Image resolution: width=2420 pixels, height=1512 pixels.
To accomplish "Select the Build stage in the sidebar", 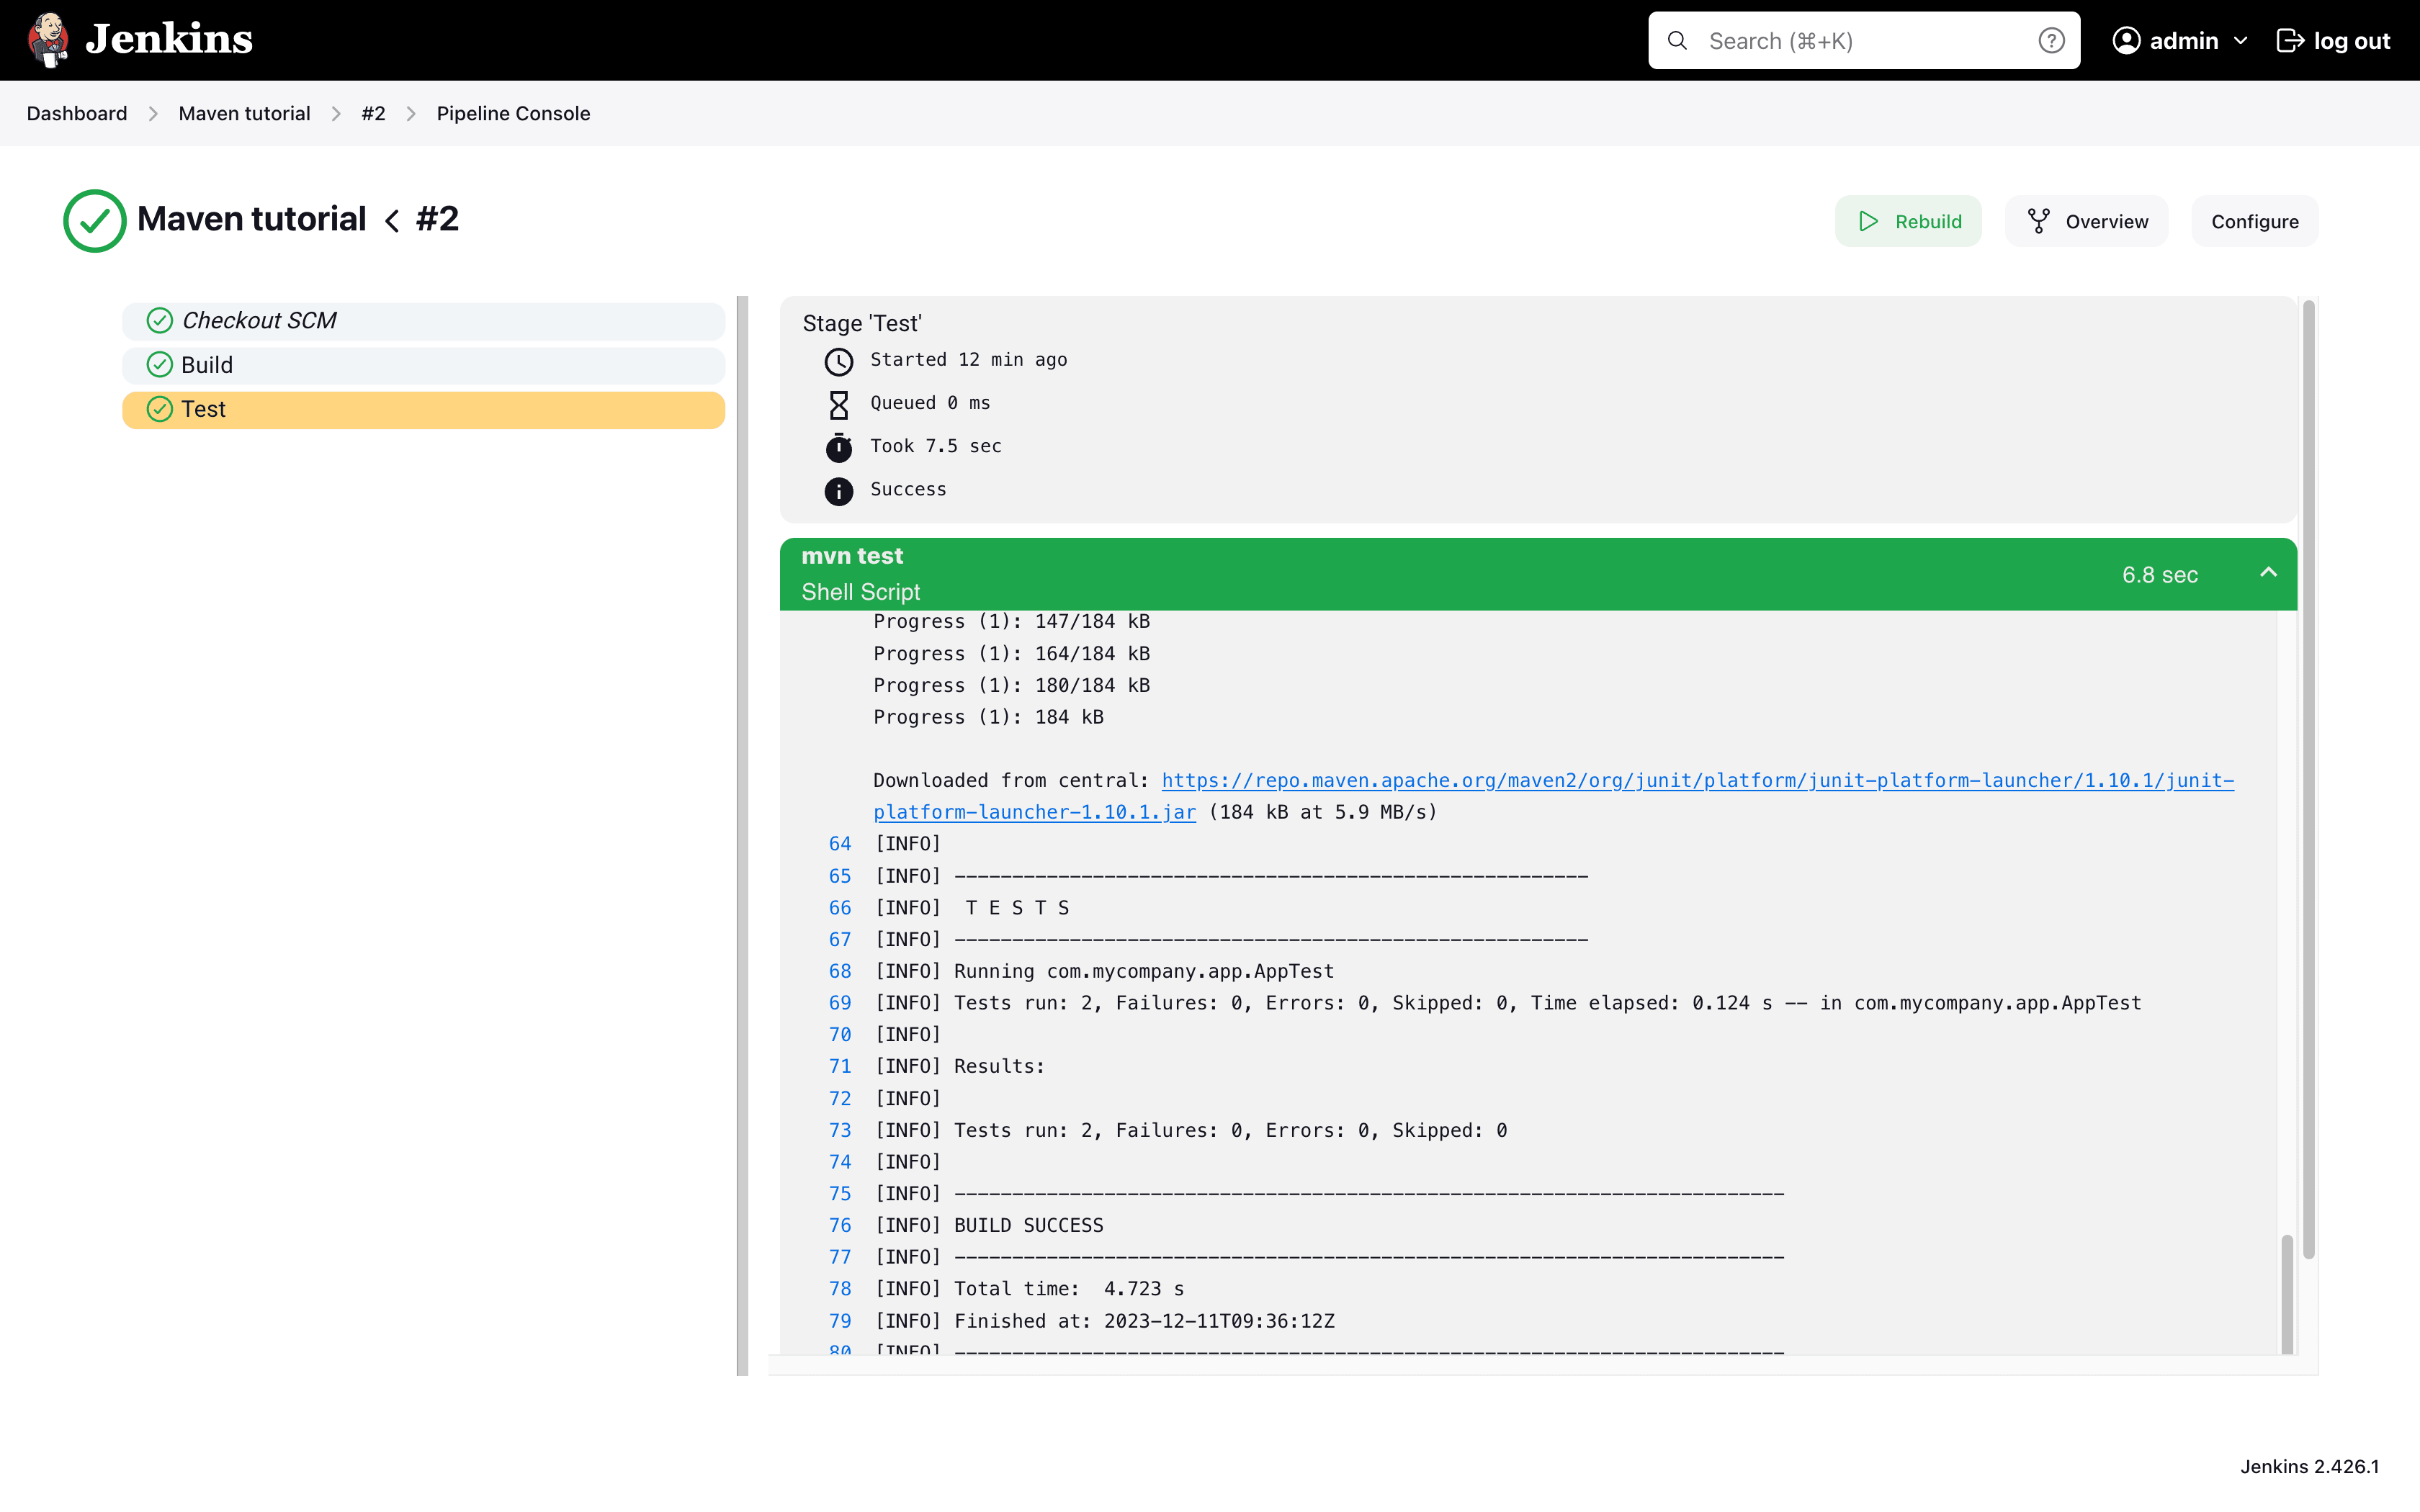I will tap(206, 364).
